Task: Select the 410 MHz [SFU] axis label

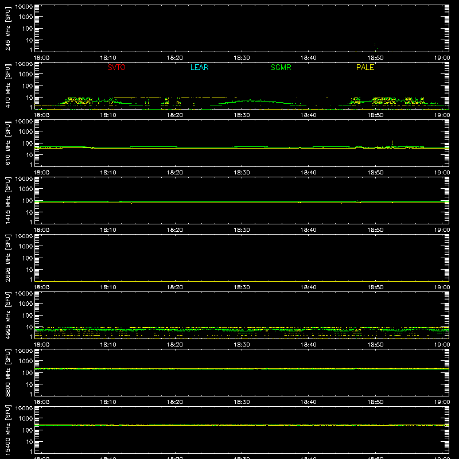Action: 8,85
